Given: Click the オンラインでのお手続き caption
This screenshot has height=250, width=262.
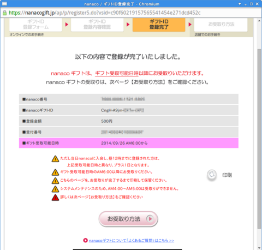Looking at the screenshot, I should point(27,34).
